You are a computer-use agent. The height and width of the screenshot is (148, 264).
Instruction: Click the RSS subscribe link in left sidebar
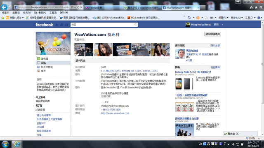[x=42, y=123]
